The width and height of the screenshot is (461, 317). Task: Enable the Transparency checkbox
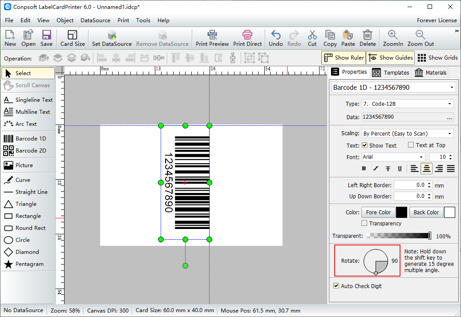pos(364,223)
